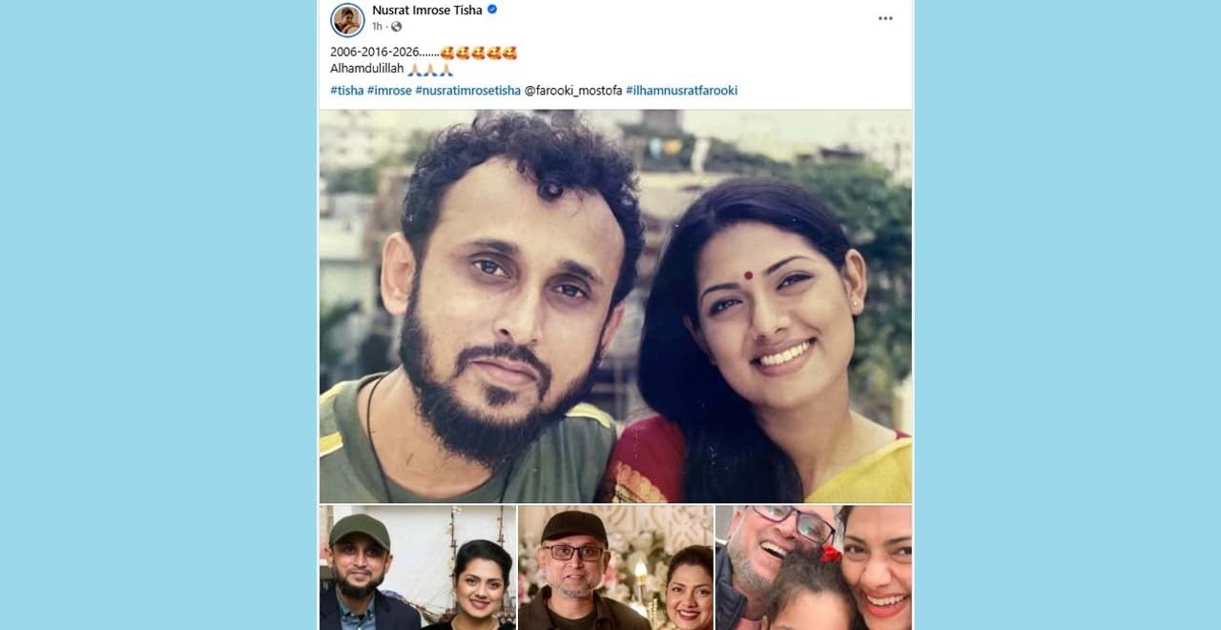
Task: Click the public globe privacy icon
Action: click(x=397, y=27)
